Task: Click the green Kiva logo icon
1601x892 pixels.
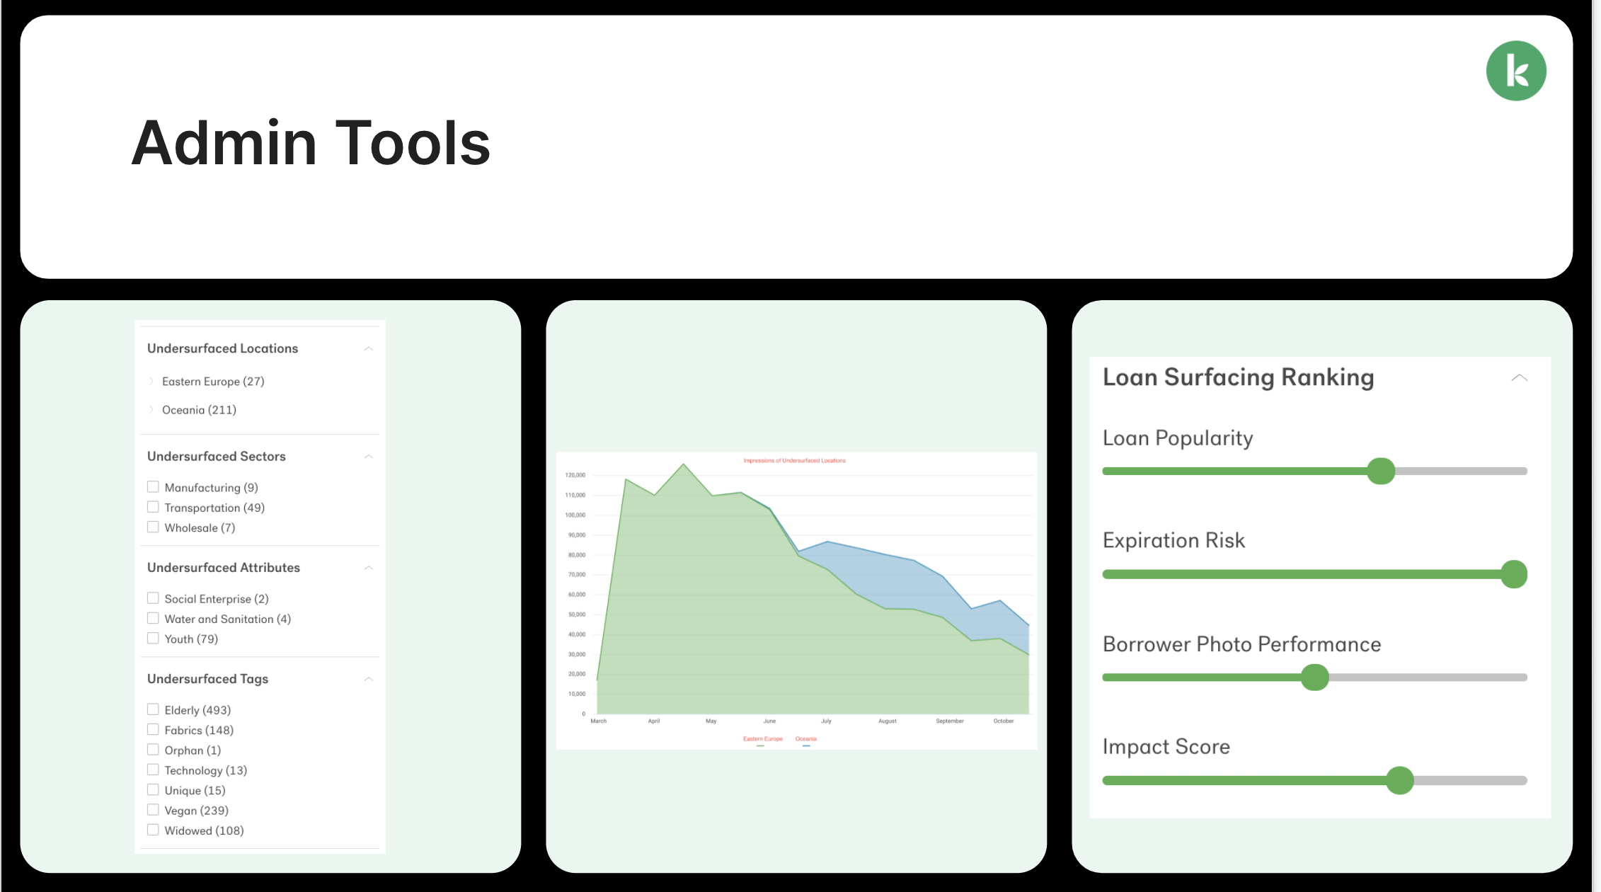Action: (x=1515, y=71)
